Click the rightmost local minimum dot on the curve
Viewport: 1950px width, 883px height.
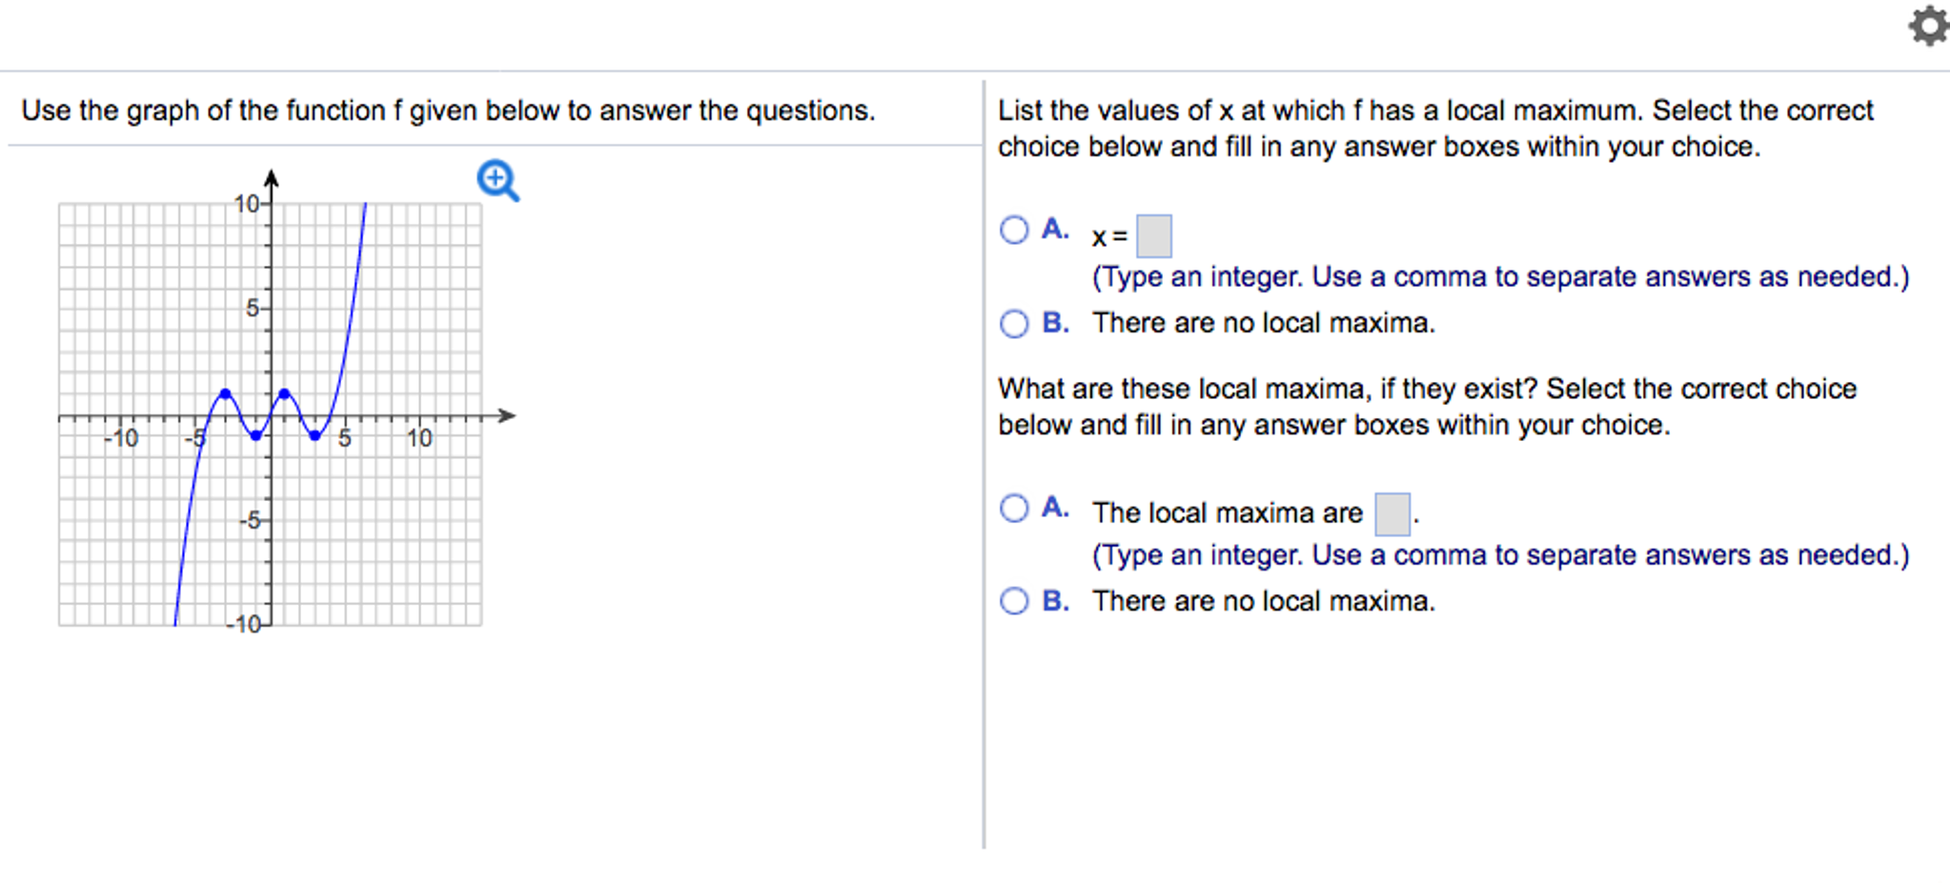[x=315, y=436]
